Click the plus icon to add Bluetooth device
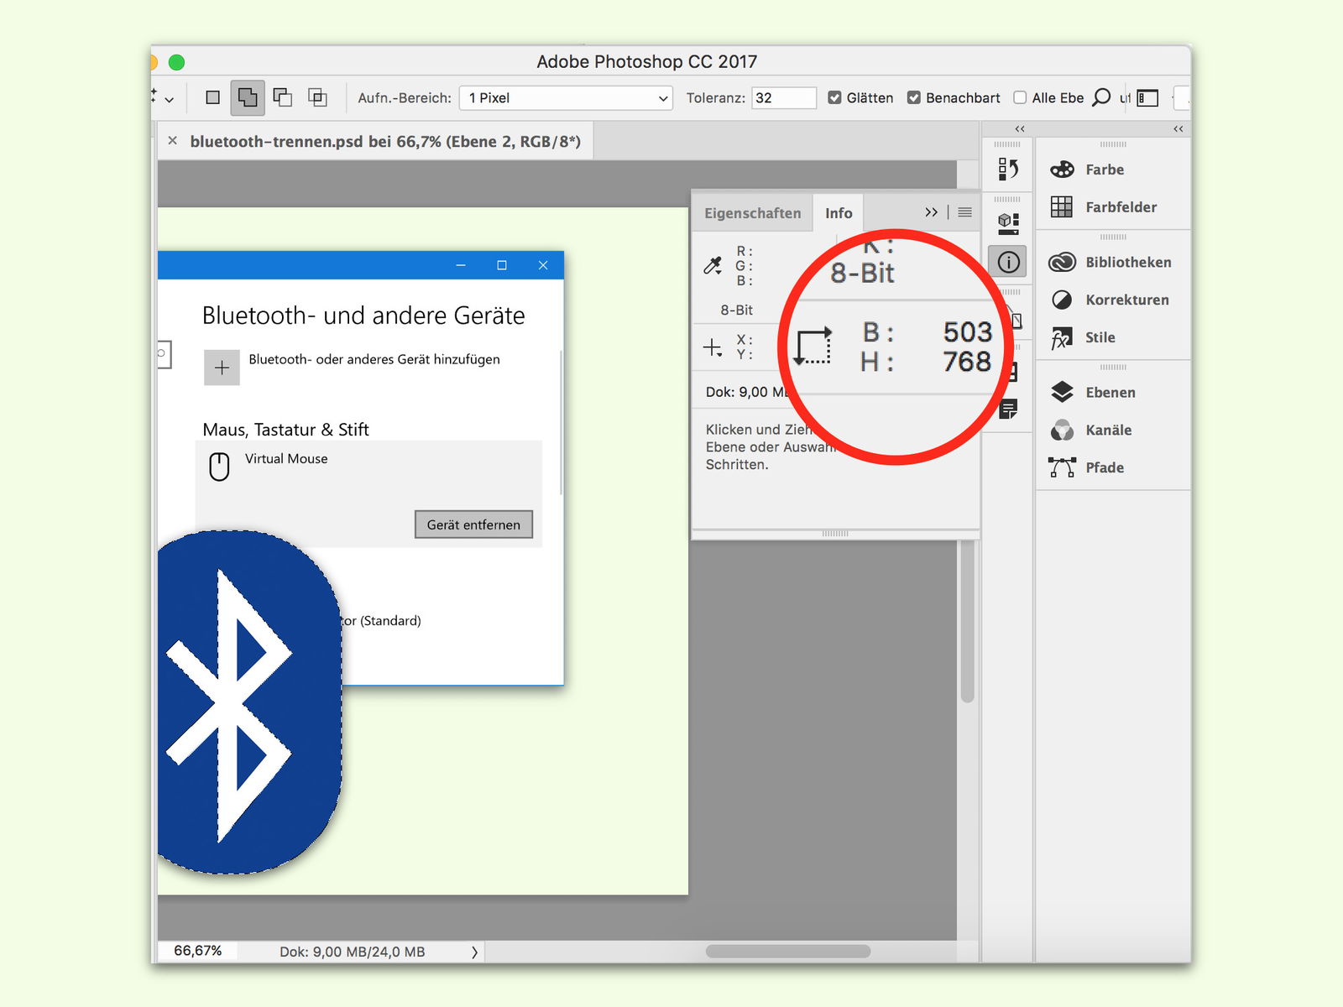Screen dimensions: 1343x1007 (x=222, y=368)
